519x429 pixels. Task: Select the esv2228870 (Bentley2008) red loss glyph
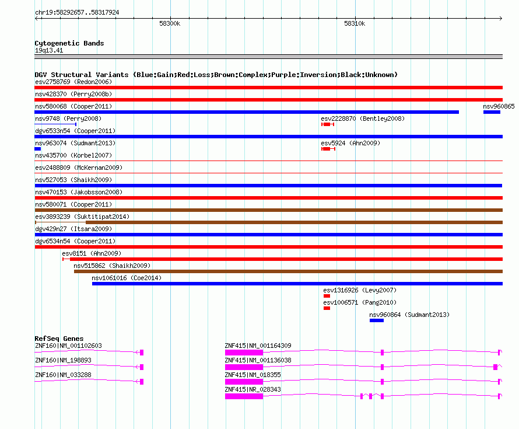click(x=327, y=124)
